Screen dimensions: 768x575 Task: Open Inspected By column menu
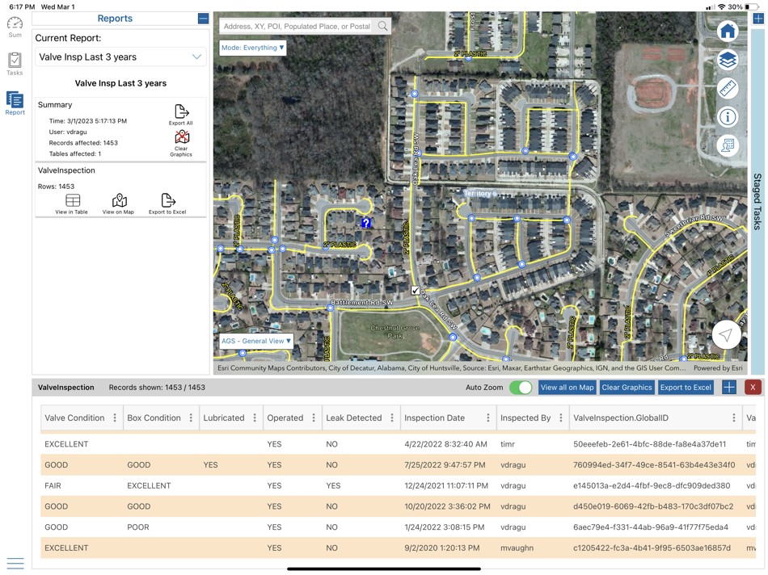click(561, 418)
